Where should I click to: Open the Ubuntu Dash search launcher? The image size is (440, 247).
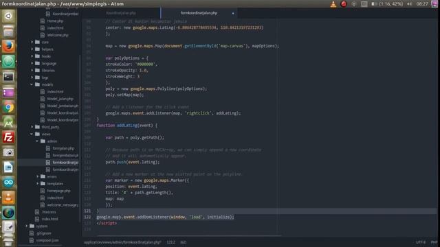(8, 16)
